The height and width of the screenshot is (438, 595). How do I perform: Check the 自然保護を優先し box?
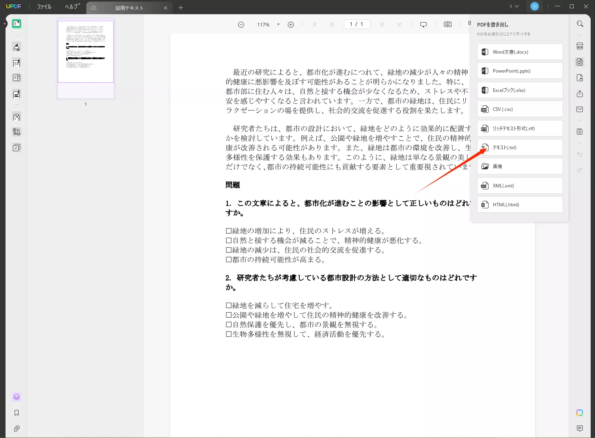click(229, 325)
